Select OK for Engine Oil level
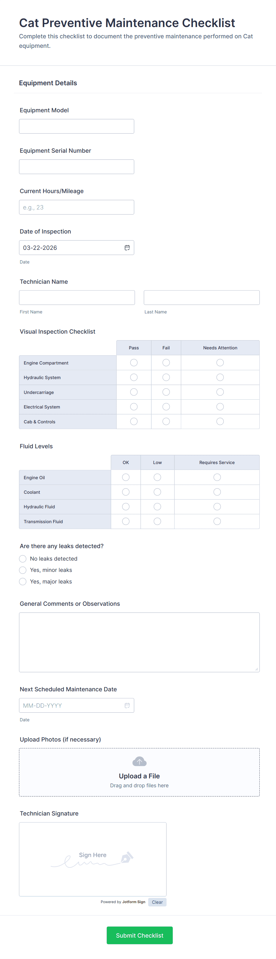 point(125,477)
